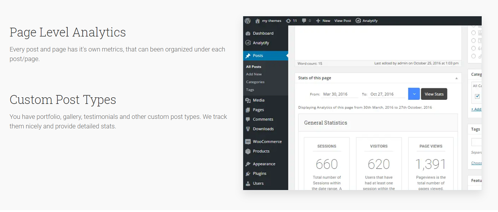Image resolution: width=498 pixels, height=212 pixels.
Task: Click the PAGE VIEWS card label
Action: coord(431,146)
